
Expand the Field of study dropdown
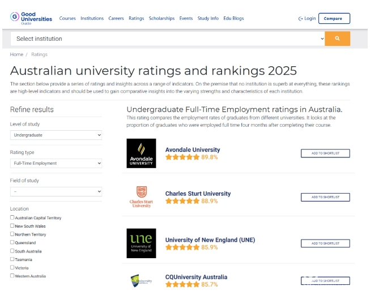[56, 191]
